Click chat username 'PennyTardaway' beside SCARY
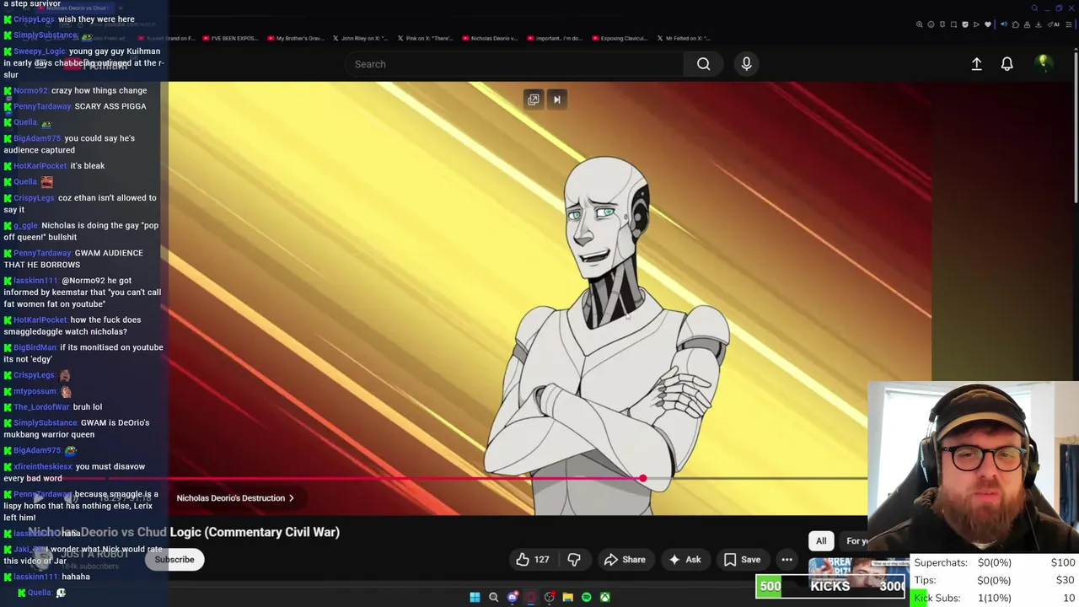This screenshot has width=1079, height=607. [x=42, y=106]
